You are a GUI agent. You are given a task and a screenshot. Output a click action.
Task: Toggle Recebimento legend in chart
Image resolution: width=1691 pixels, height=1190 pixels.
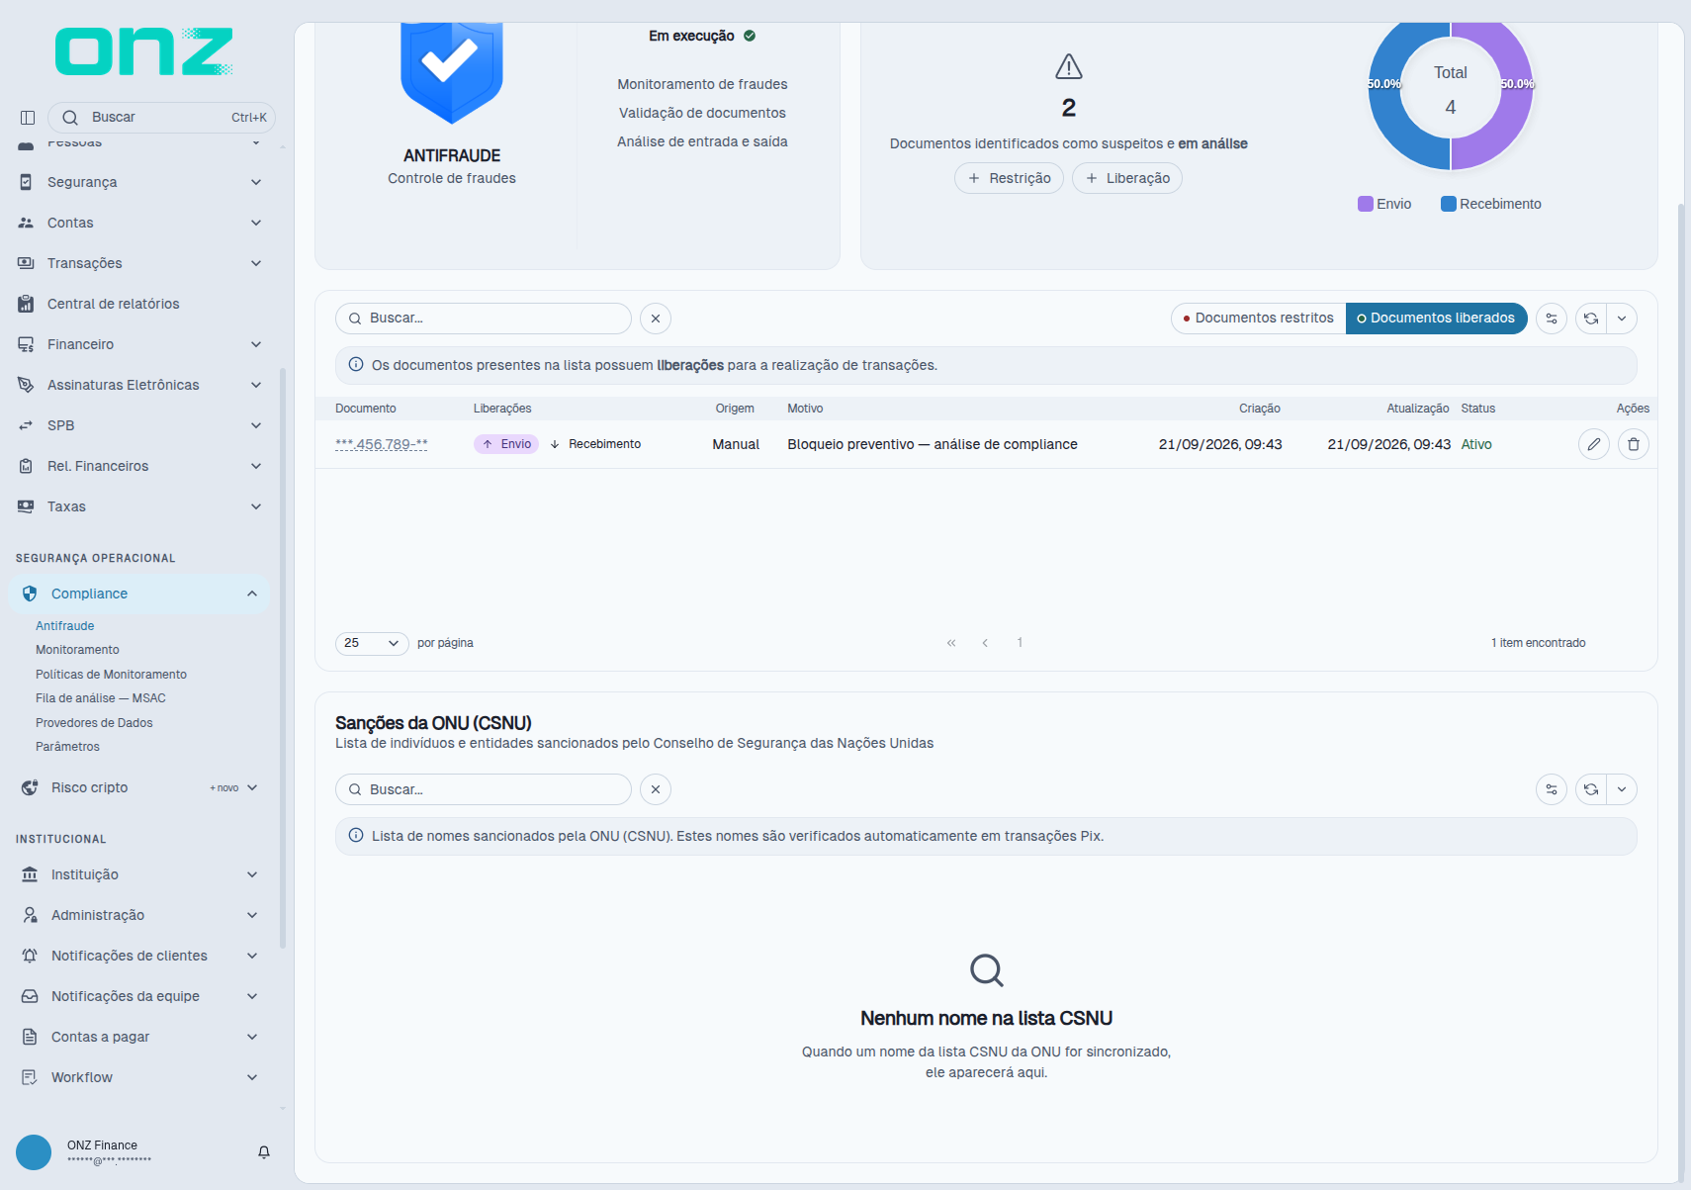click(x=1491, y=204)
